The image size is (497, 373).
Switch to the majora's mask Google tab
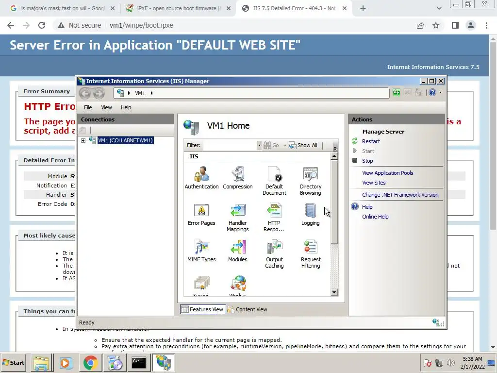tap(63, 8)
